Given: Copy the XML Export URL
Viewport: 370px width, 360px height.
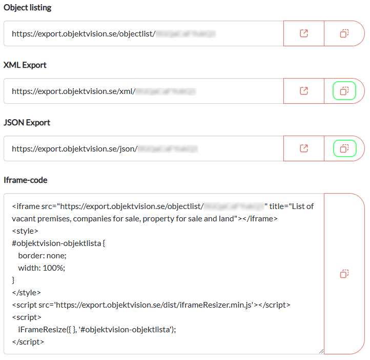Looking at the screenshot, I should 344,91.
